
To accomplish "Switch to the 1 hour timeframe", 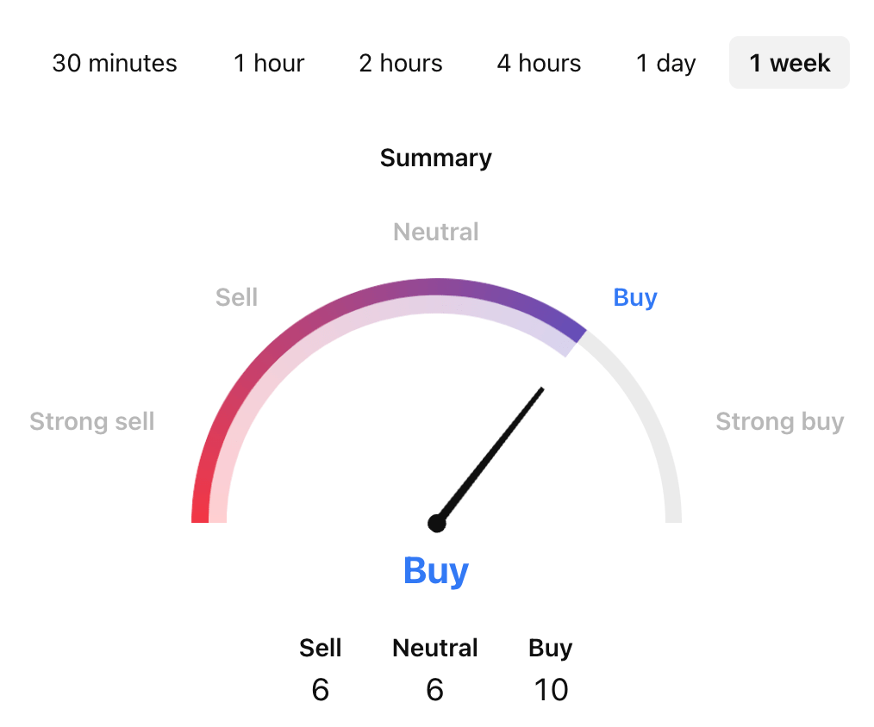I will pos(269,63).
